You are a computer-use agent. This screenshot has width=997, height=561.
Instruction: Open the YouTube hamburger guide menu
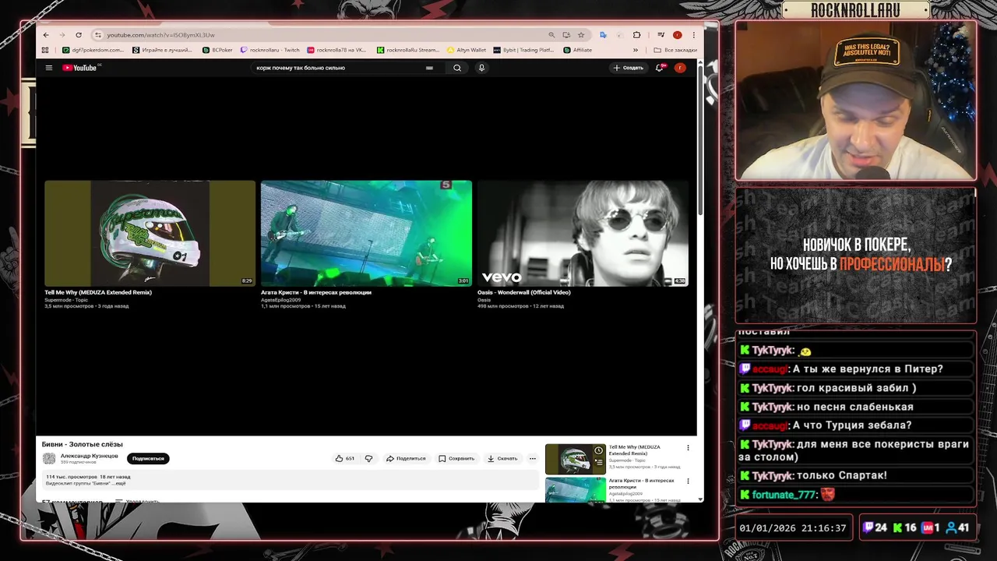(x=48, y=68)
